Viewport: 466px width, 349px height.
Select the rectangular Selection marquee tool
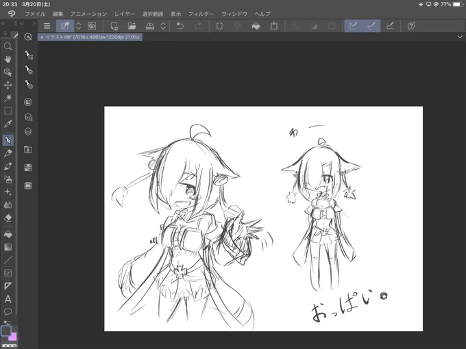coord(8,111)
